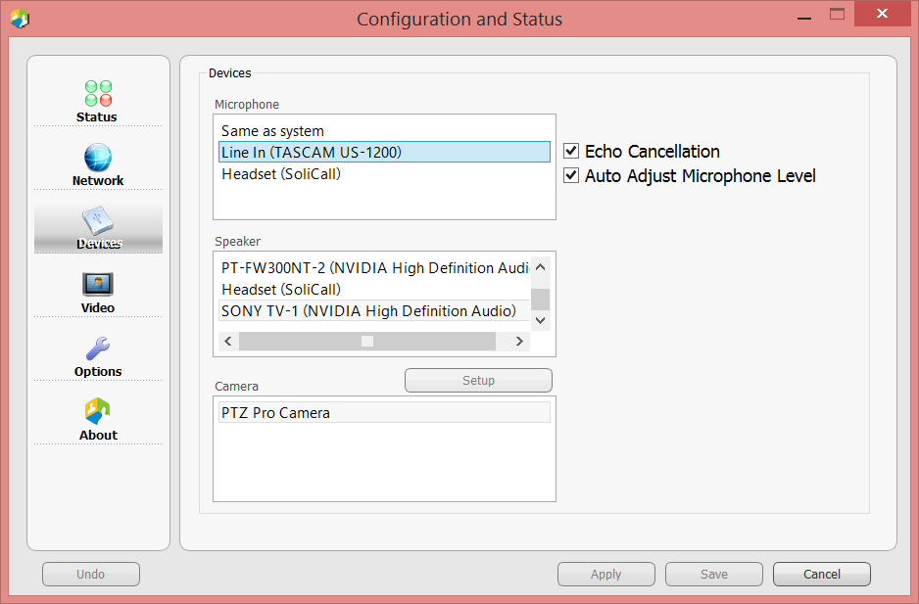This screenshot has width=919, height=604.
Task: Click speaker list left scroll arrow
Action: [x=228, y=341]
